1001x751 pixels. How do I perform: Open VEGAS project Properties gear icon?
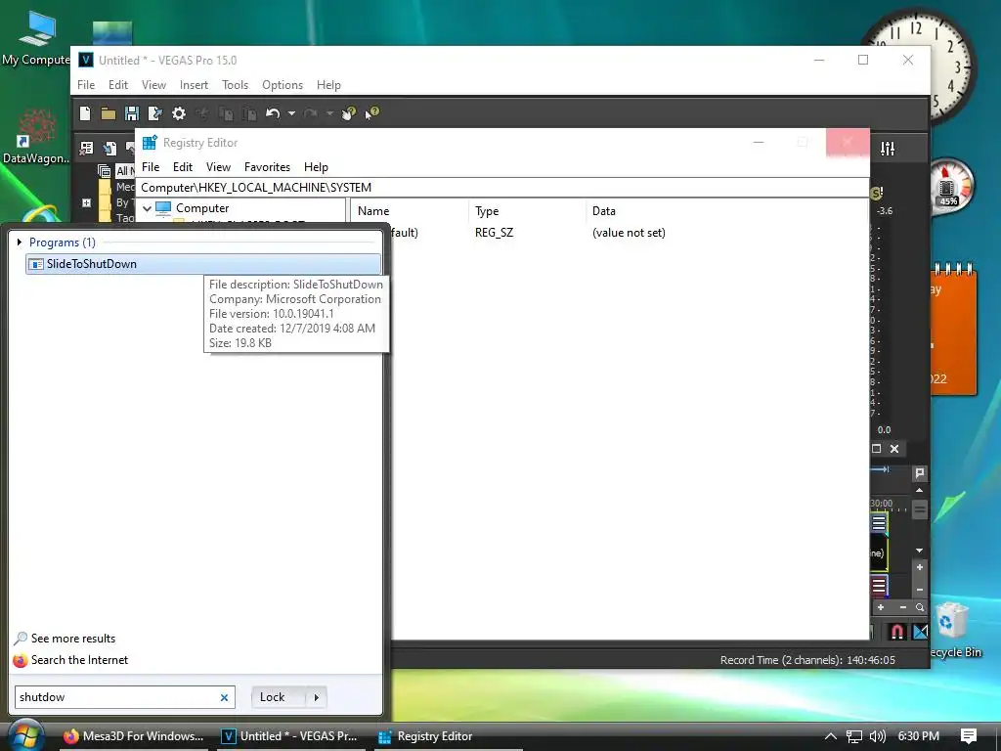179,113
